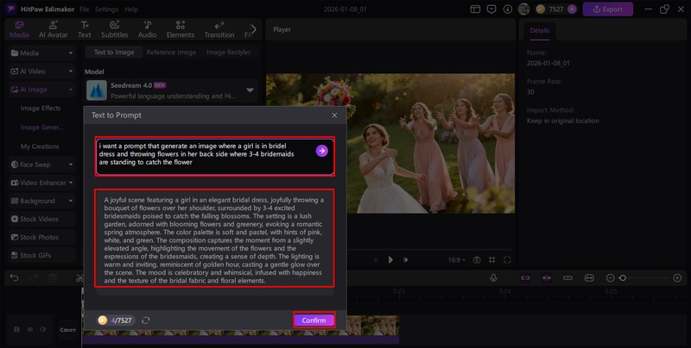691x348 pixels.
Task: Confirm the generated prompt
Action: (x=314, y=320)
